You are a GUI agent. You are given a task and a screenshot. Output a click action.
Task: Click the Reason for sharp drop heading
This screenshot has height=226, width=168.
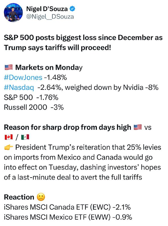(x=67, y=127)
